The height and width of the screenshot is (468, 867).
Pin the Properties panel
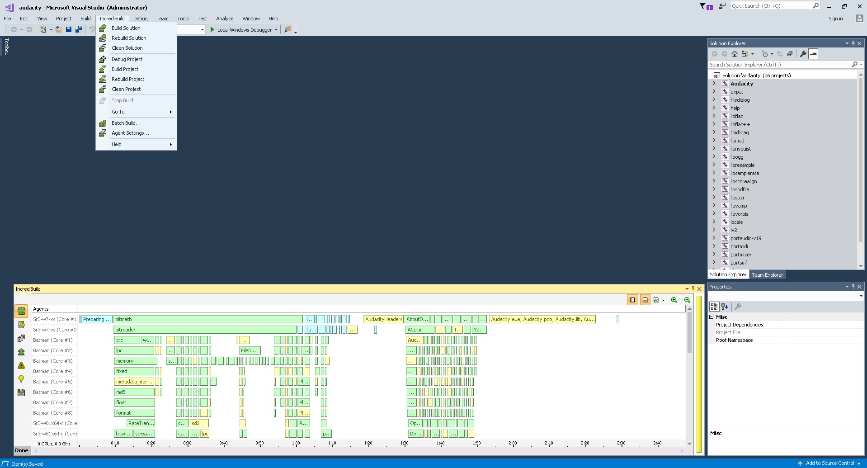[x=853, y=287]
